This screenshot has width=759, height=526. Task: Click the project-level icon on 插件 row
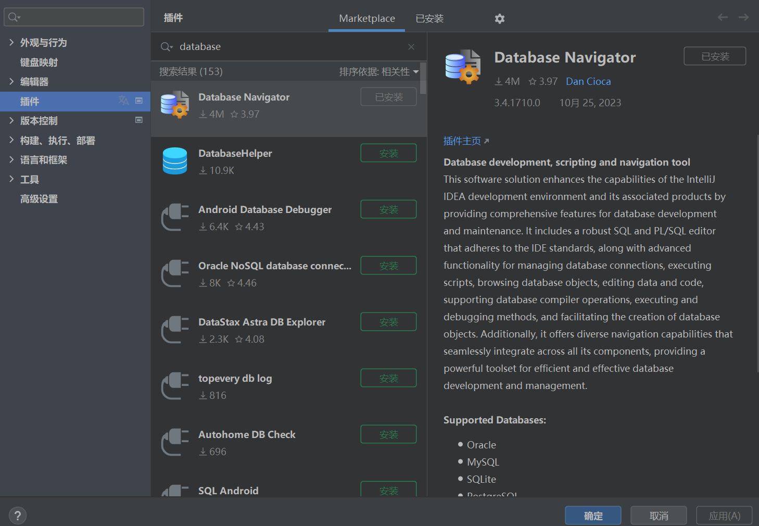click(139, 101)
